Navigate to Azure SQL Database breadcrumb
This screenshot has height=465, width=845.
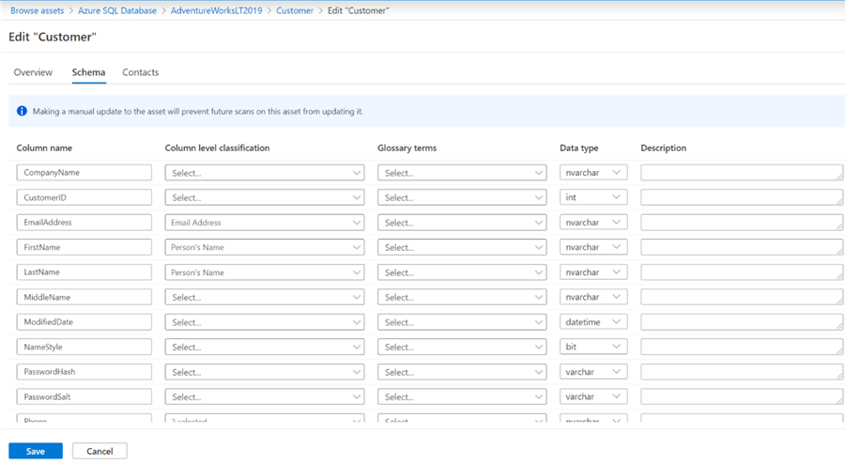tap(117, 10)
